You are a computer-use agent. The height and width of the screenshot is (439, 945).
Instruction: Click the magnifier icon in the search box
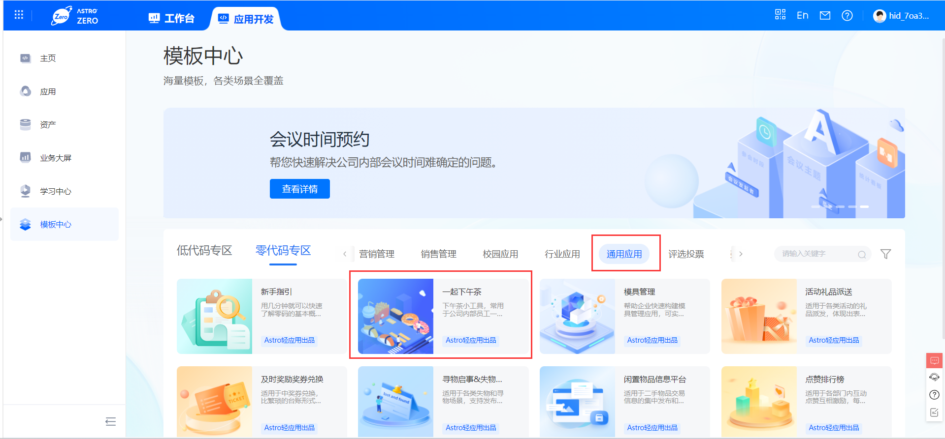862,254
